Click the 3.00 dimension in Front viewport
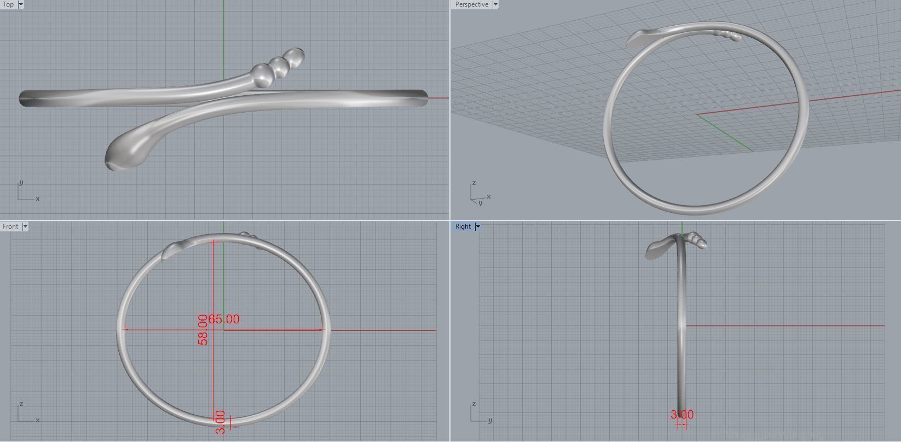 point(220,422)
